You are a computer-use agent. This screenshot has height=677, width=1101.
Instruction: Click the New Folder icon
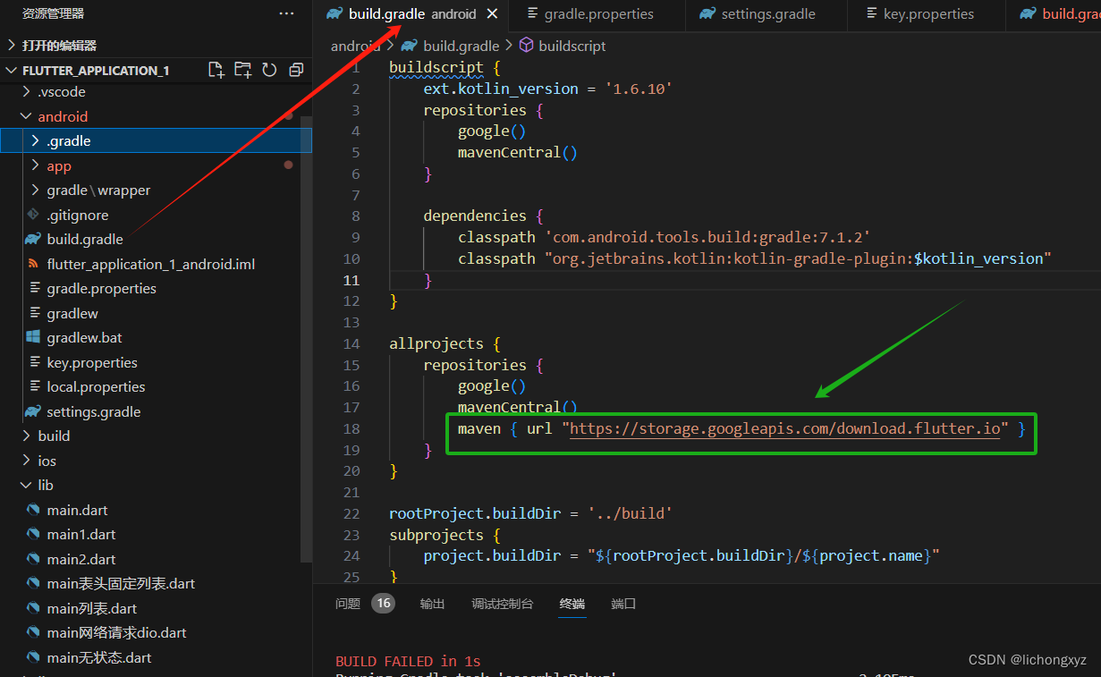pos(242,70)
